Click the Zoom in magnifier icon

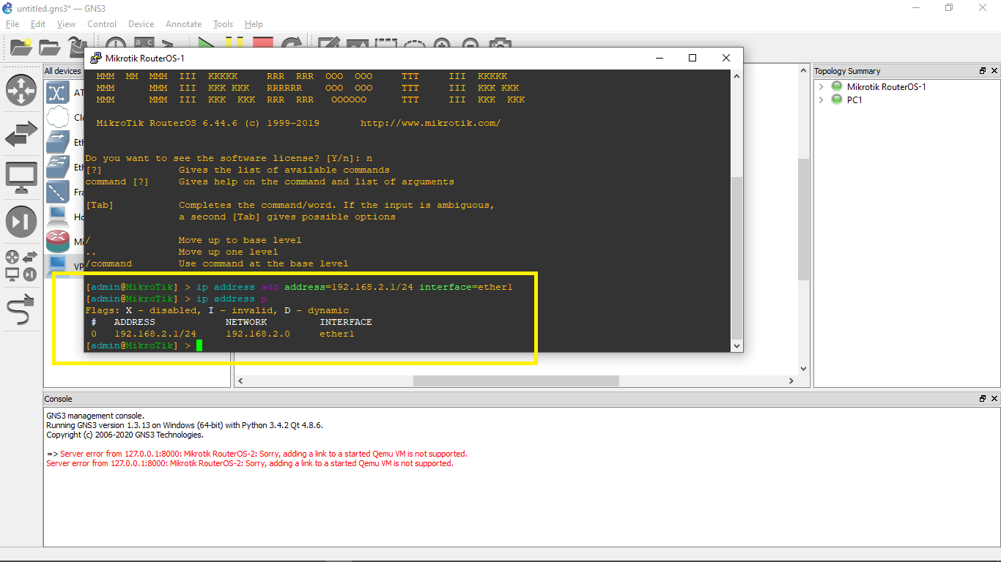(x=442, y=44)
